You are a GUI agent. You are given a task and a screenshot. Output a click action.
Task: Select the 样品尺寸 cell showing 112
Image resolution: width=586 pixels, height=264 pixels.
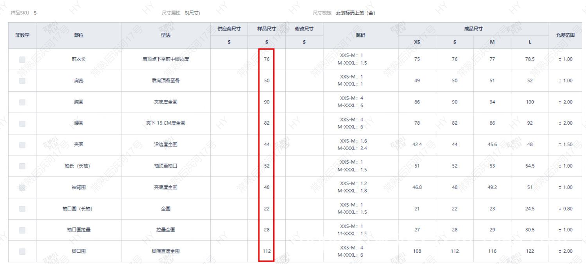click(x=267, y=251)
